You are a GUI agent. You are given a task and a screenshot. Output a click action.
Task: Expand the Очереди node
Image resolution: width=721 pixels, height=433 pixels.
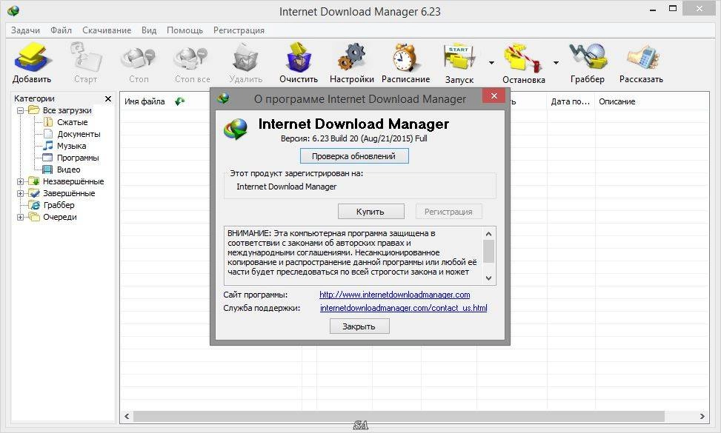[x=20, y=217]
